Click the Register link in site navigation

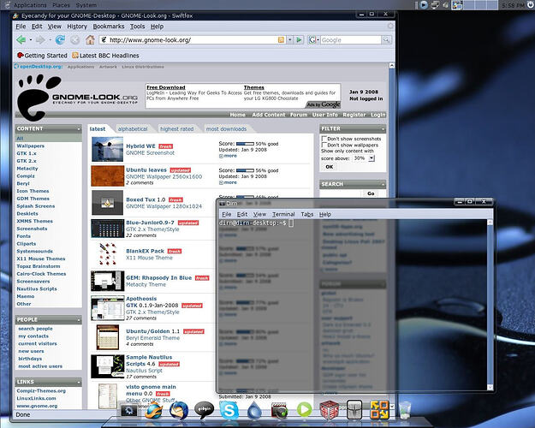tap(354, 115)
